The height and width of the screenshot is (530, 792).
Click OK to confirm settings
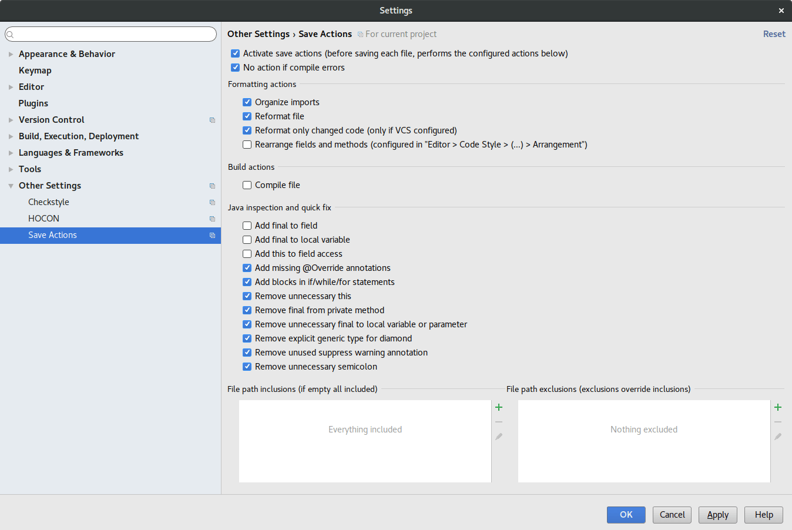[626, 515]
